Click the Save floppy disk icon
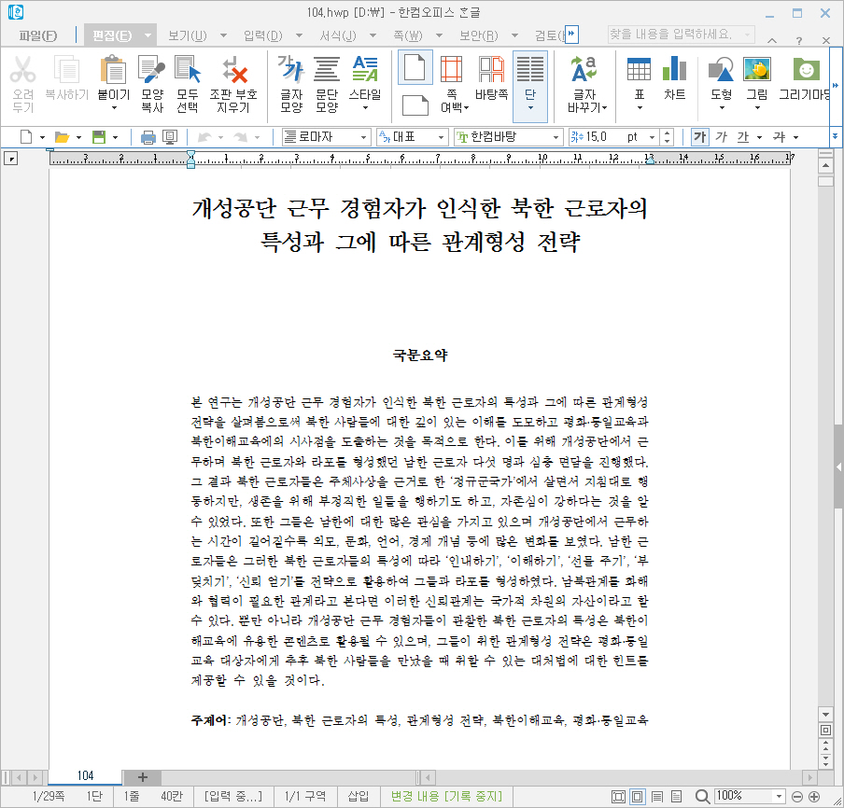This screenshot has width=844, height=808. click(x=99, y=137)
